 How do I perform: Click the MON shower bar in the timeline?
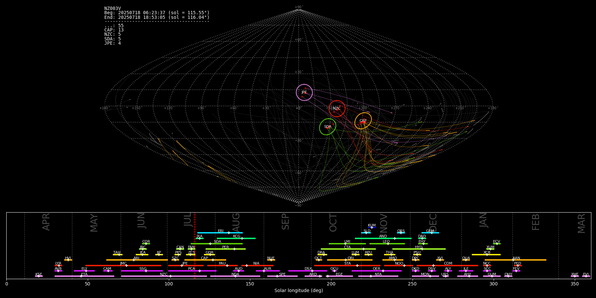(x=425, y=276)
